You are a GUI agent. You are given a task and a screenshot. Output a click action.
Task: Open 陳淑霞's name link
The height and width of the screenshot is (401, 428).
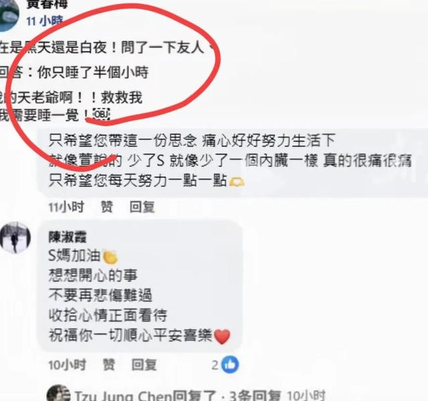[68, 237]
